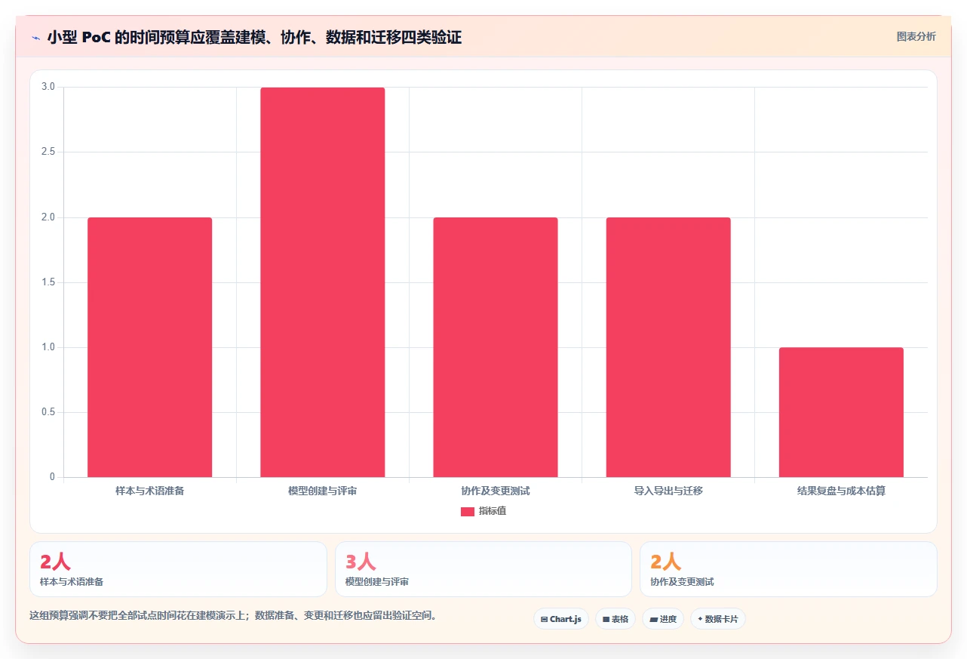
Task: Click the chart title text 小型 PoC
Action: pos(78,37)
